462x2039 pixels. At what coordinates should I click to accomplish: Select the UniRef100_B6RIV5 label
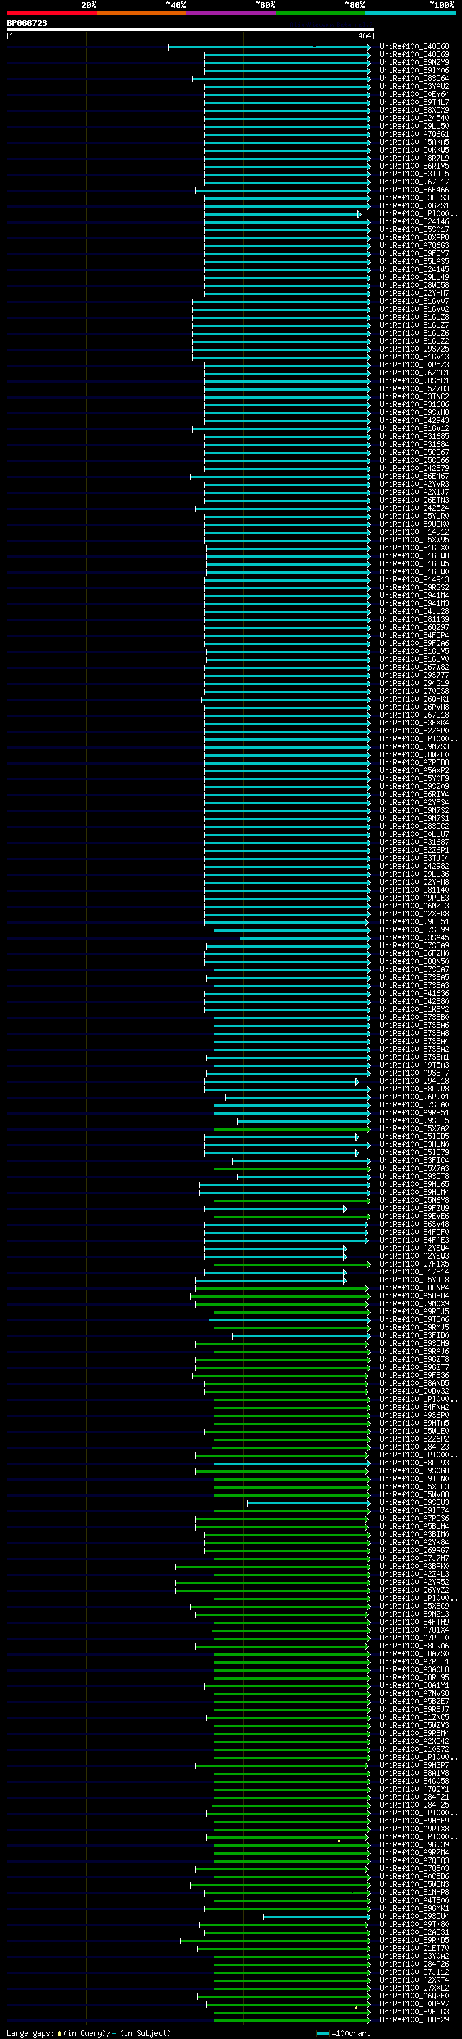pyautogui.click(x=414, y=166)
